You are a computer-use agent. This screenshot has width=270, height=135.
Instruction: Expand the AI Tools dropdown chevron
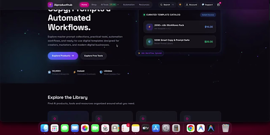pyautogui.click(x=118, y=5)
